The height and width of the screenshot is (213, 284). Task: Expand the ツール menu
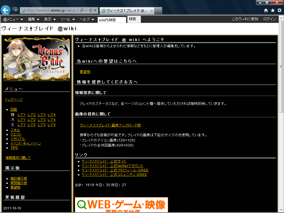tap(68, 19)
